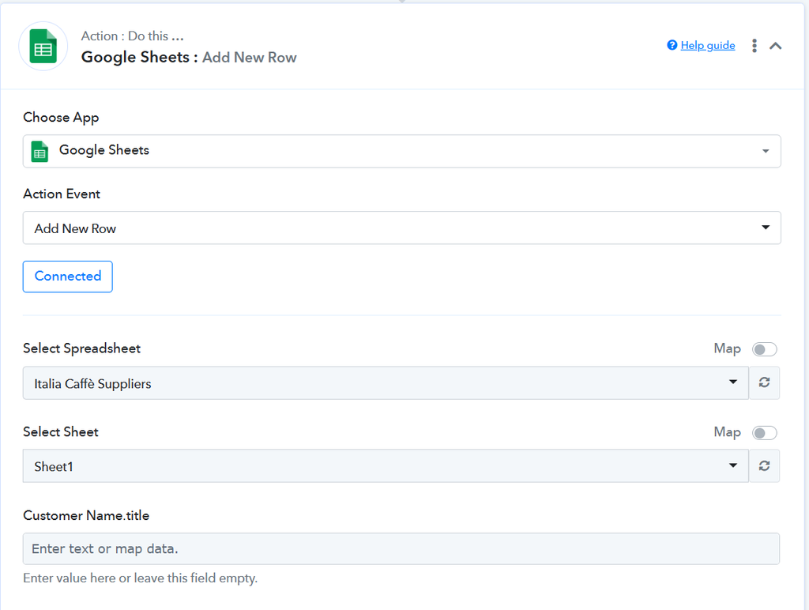
Task: Click the 'Google Sheets : Add New Row' title
Action: 189,57
